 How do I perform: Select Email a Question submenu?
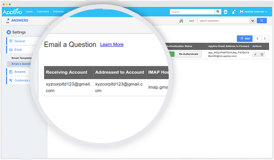pos(21,64)
